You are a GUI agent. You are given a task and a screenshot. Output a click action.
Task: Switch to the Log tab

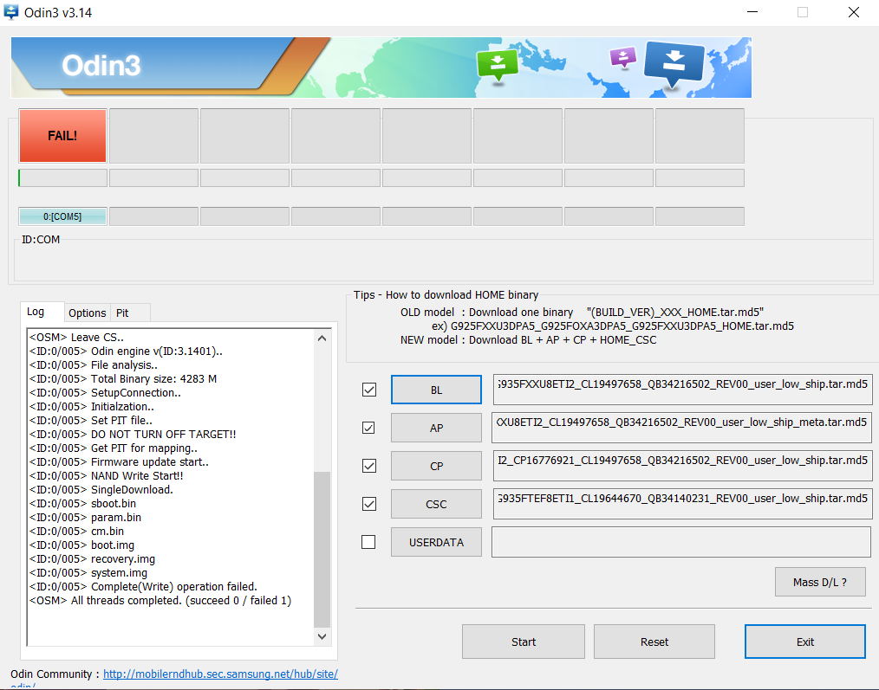point(42,312)
